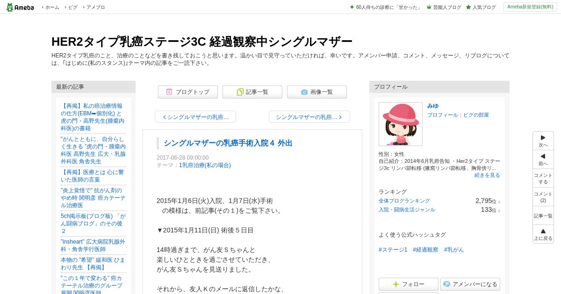Open アメブロ in top navigation
This screenshot has width=561, height=294.
coord(95,7)
